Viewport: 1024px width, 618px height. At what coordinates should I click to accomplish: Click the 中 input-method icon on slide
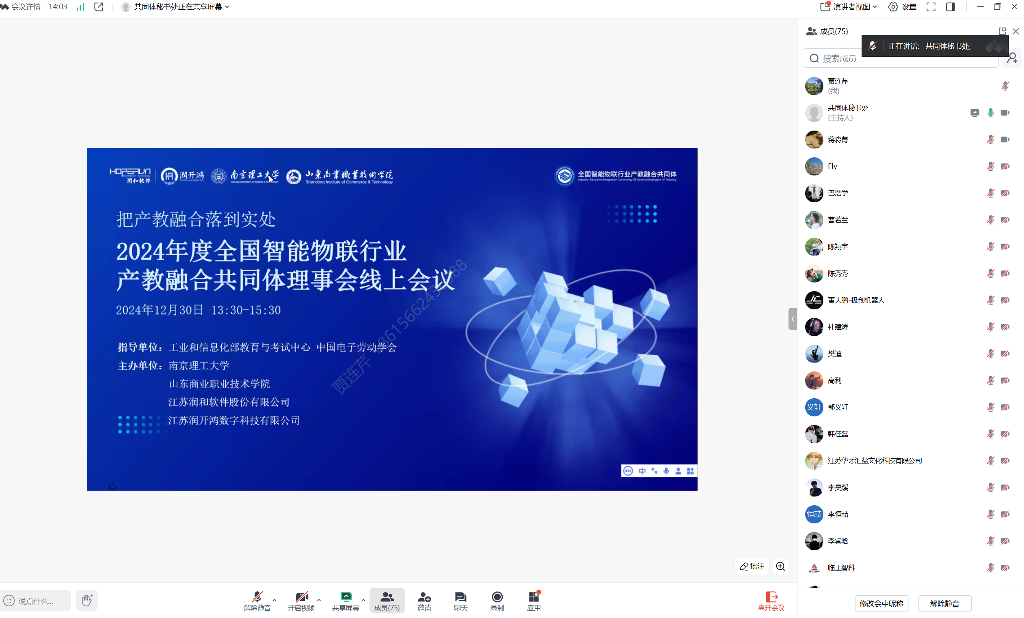click(x=642, y=471)
